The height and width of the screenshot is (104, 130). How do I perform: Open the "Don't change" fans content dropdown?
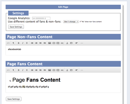pos(71,22)
